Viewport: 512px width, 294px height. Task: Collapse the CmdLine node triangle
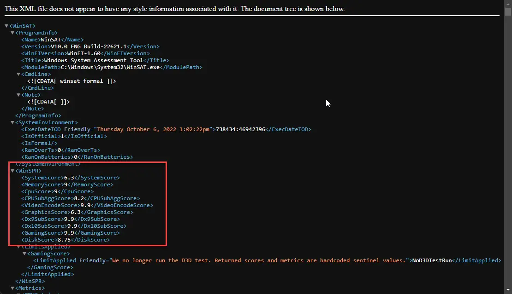pos(18,74)
